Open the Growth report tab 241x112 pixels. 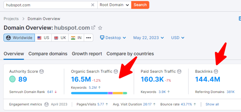[x=87, y=54]
